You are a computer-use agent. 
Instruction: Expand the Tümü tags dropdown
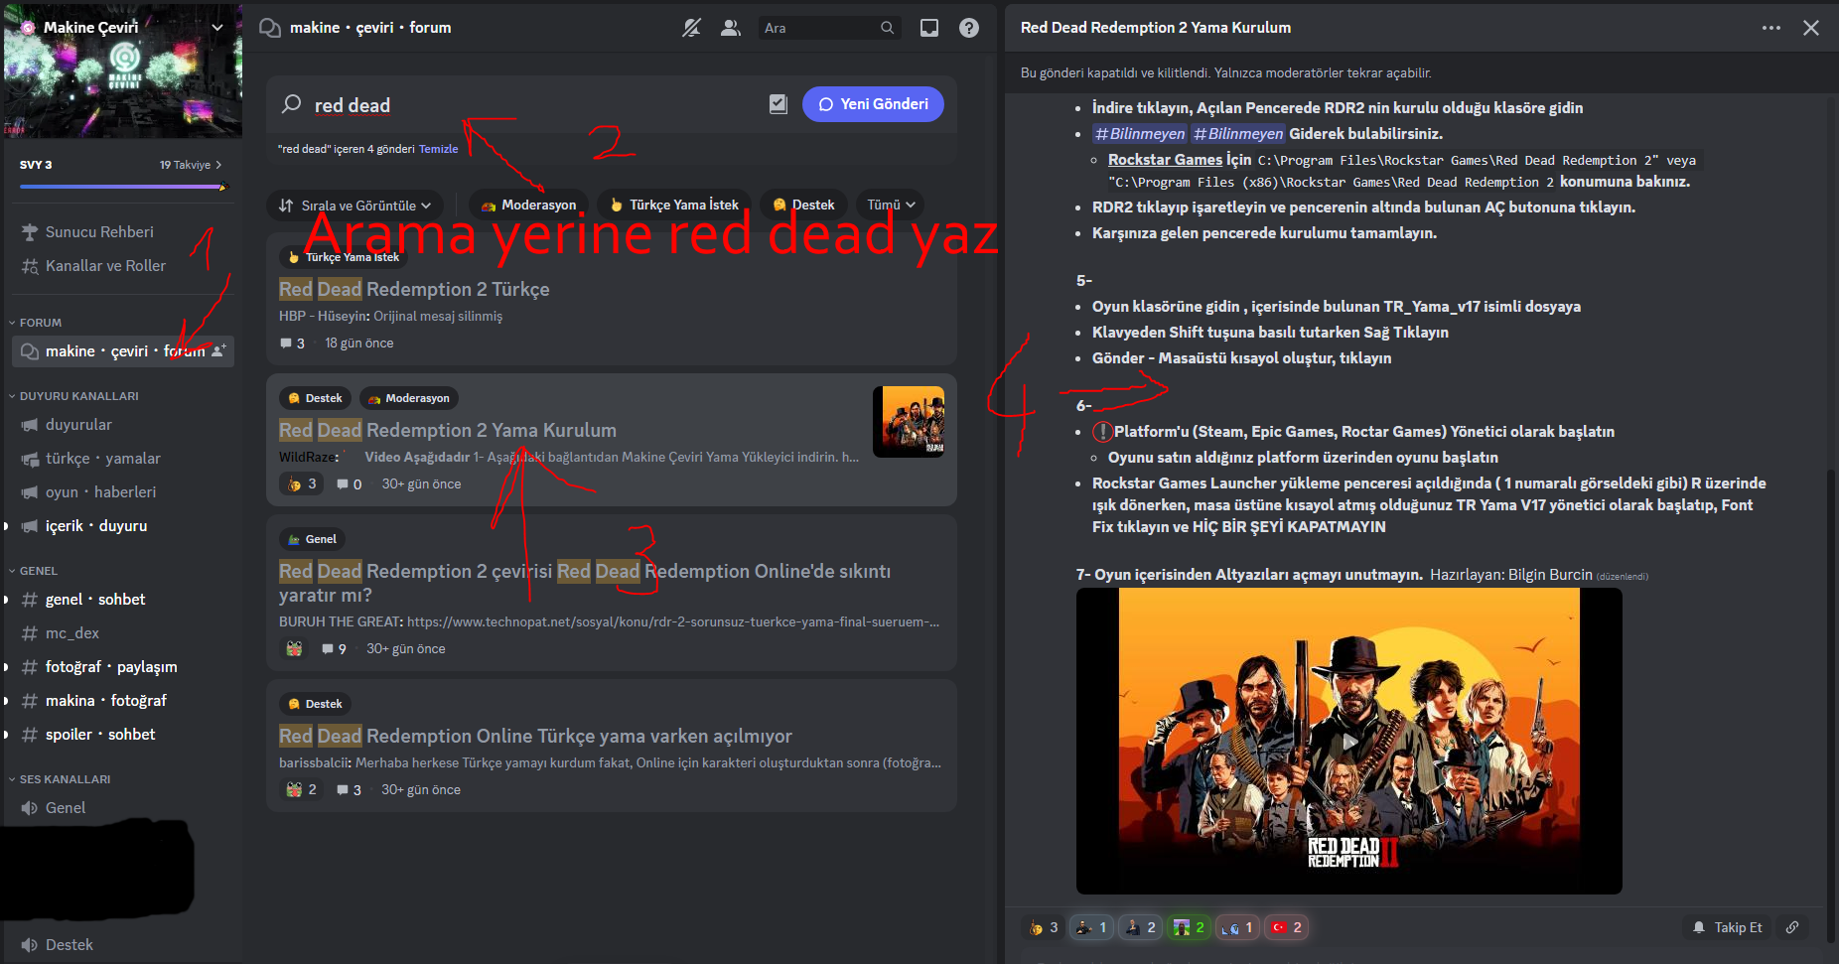(891, 206)
